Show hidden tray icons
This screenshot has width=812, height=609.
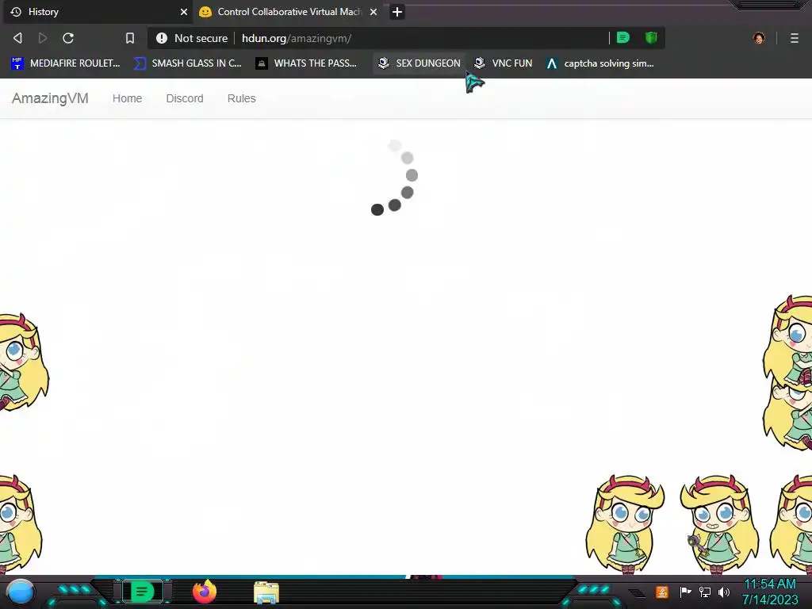click(x=638, y=593)
